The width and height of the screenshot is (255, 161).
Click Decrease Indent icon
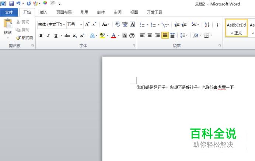click(x=177, y=25)
